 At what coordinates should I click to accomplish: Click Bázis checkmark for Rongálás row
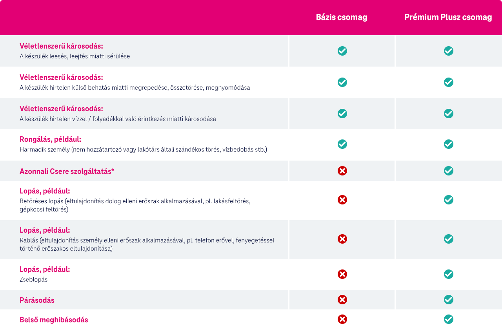click(342, 144)
